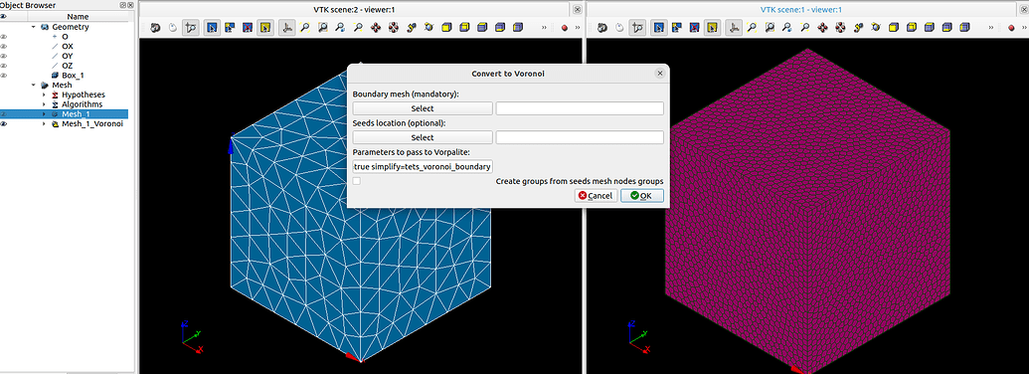The image size is (1029, 374).
Task: Toggle zooming style switch in VTK scene:1 toolbar
Action: 637,28
